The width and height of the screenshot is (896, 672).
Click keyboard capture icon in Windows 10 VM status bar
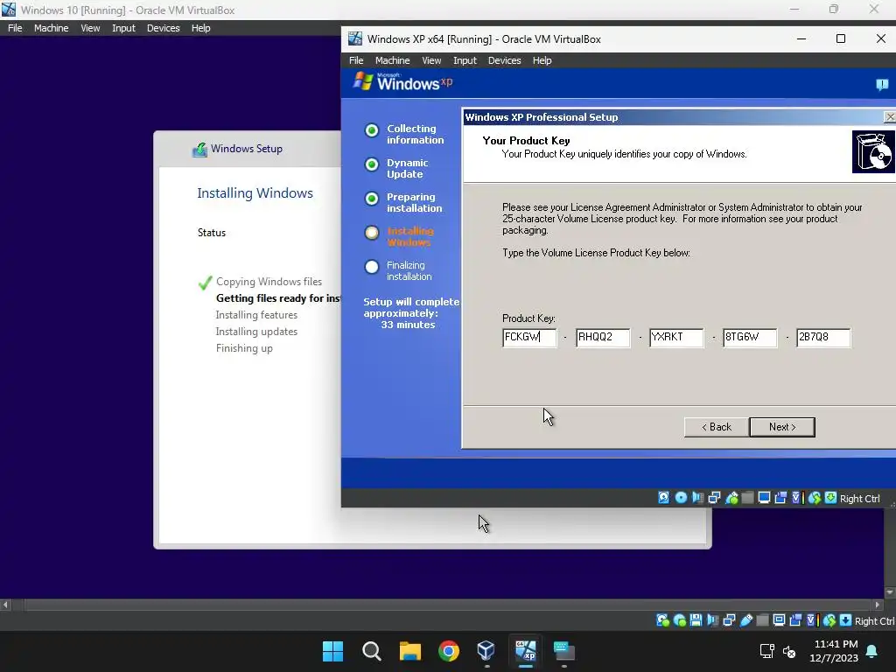pyautogui.click(x=846, y=620)
